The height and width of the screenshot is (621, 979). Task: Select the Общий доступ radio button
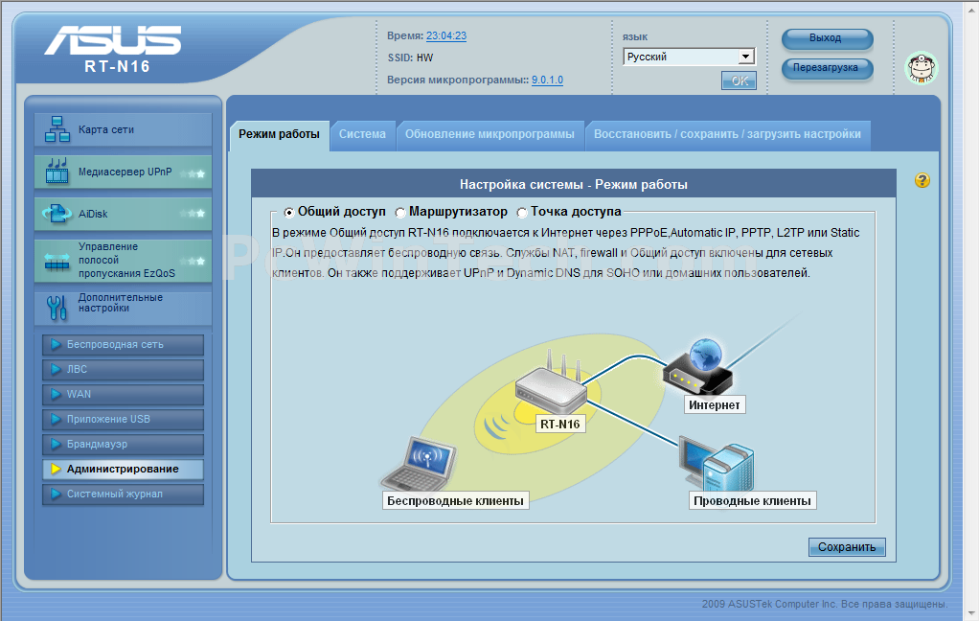(x=289, y=213)
